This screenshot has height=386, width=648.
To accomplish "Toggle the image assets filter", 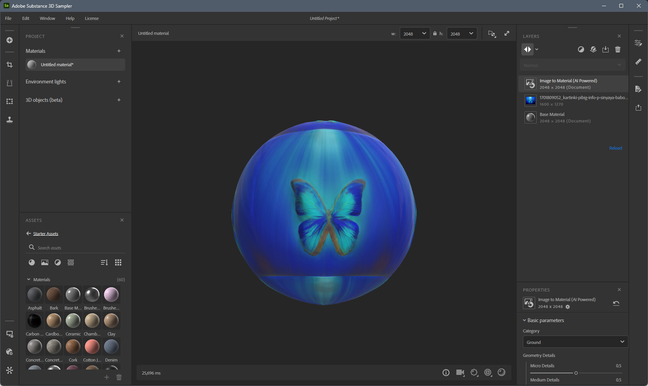I will 45,262.
